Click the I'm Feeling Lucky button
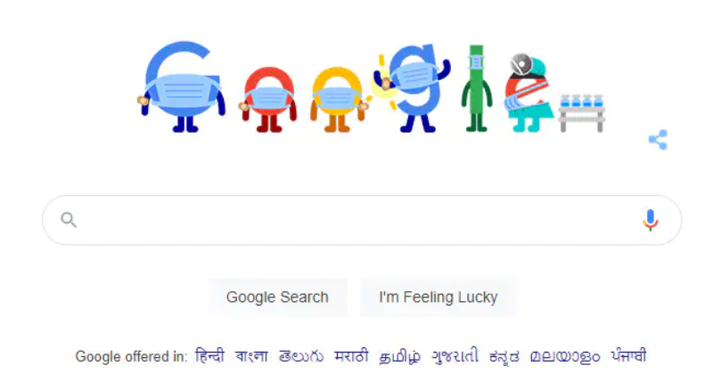 pyautogui.click(x=438, y=297)
